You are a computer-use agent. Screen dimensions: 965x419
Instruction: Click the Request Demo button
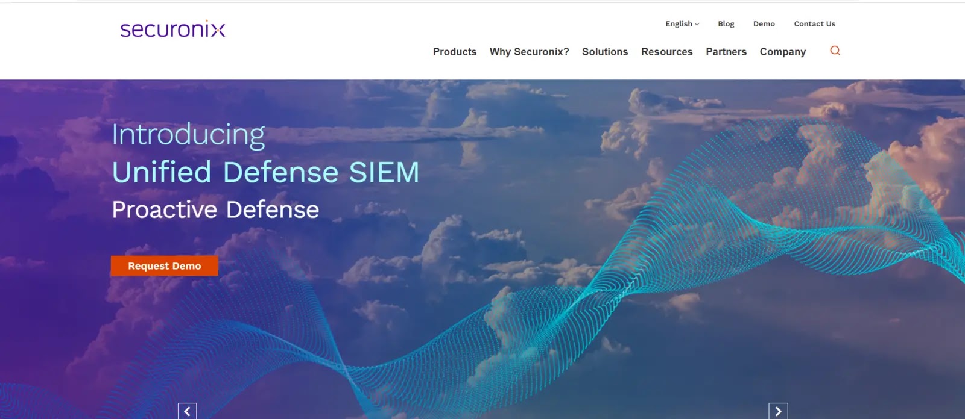coord(164,266)
